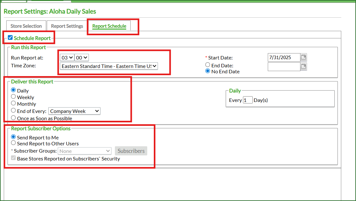Image resolution: width=356 pixels, height=201 pixels.
Task: Select the Daily delivery radio button
Action: click(13, 90)
